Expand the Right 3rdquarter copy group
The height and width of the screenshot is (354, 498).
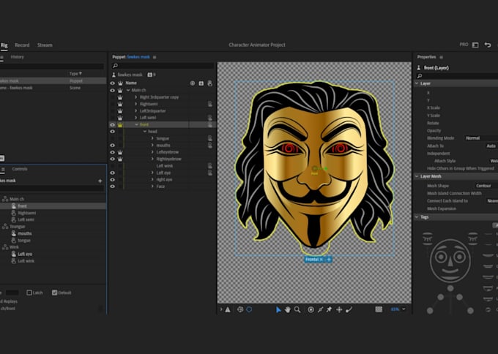pyautogui.click(x=136, y=97)
